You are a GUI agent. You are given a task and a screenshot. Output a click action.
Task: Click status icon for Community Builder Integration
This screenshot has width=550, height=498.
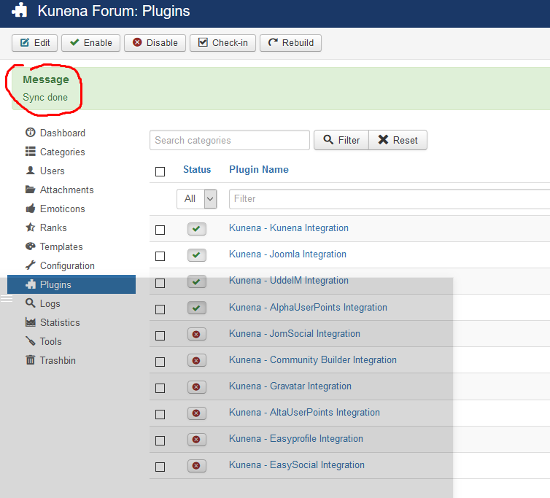[x=196, y=360]
